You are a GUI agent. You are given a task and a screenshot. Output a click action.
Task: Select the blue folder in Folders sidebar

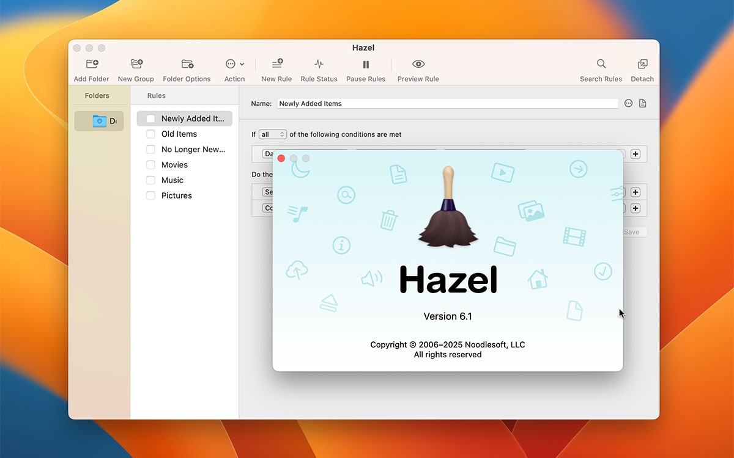pos(99,121)
